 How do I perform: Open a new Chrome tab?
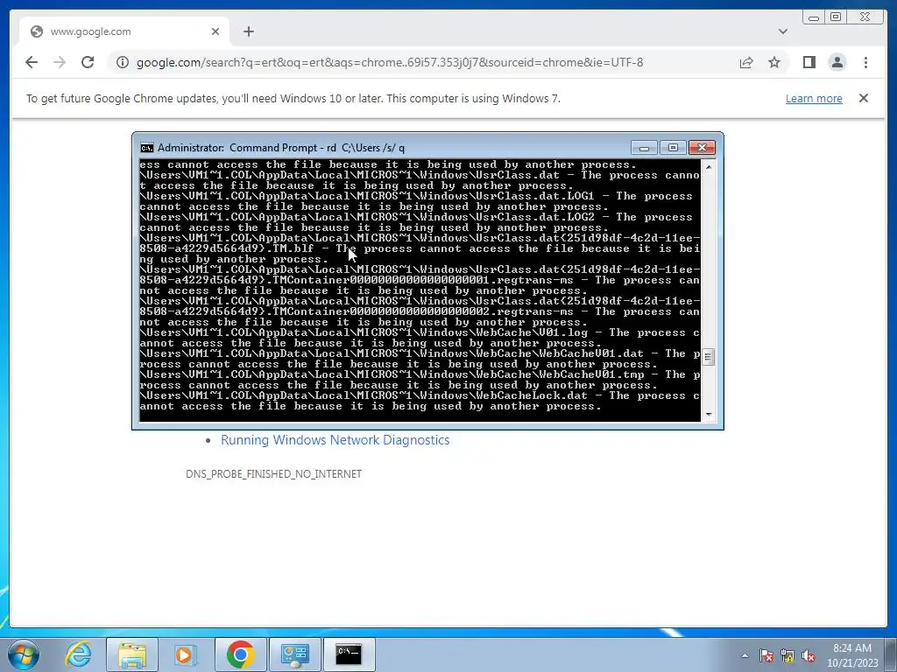click(248, 31)
